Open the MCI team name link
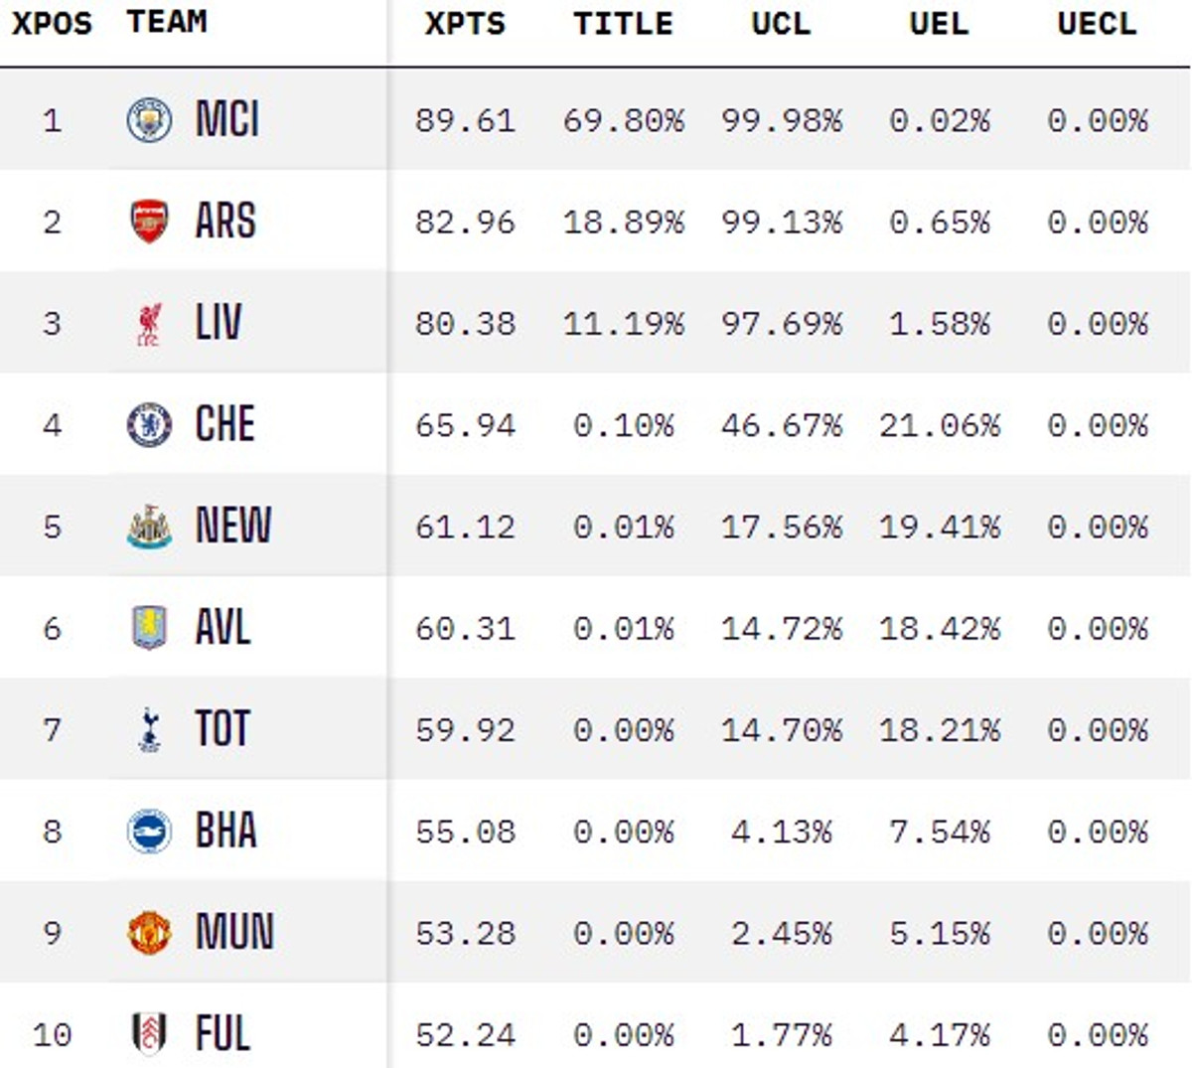The width and height of the screenshot is (1192, 1068). tap(227, 120)
